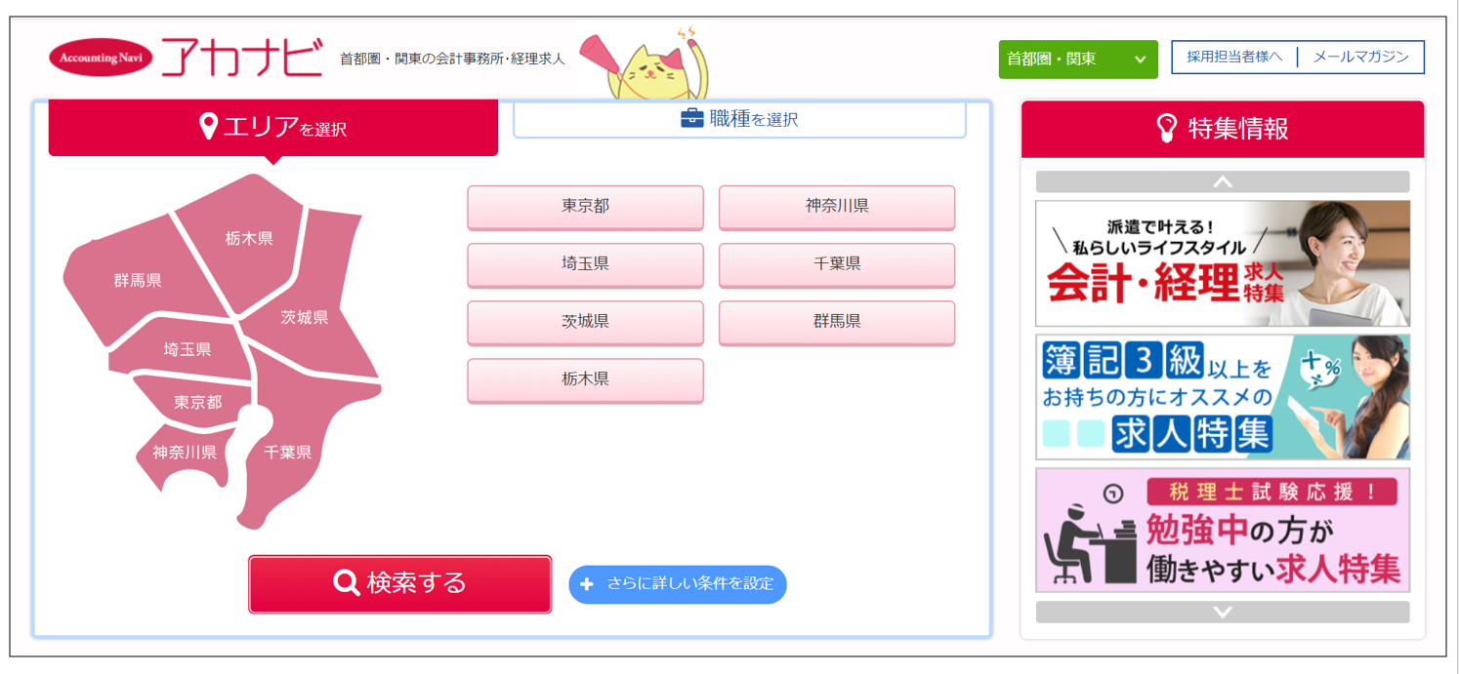Click the Accounting Navi アカナビ logo
Image resolution: width=1459 pixels, height=674 pixels.
coord(187,58)
